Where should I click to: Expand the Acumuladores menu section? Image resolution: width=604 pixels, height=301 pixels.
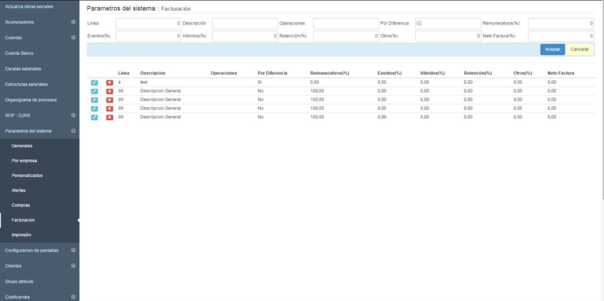click(73, 22)
